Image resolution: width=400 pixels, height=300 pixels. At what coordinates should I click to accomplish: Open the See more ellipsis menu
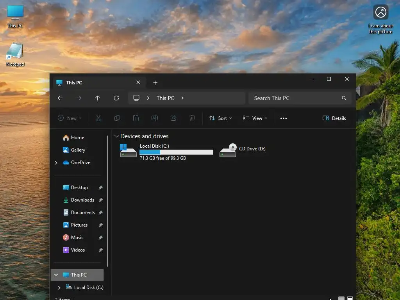[x=284, y=118]
